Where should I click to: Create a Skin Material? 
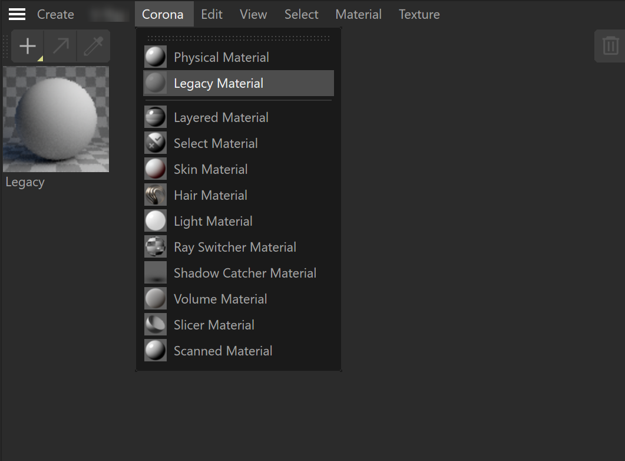pos(239,169)
